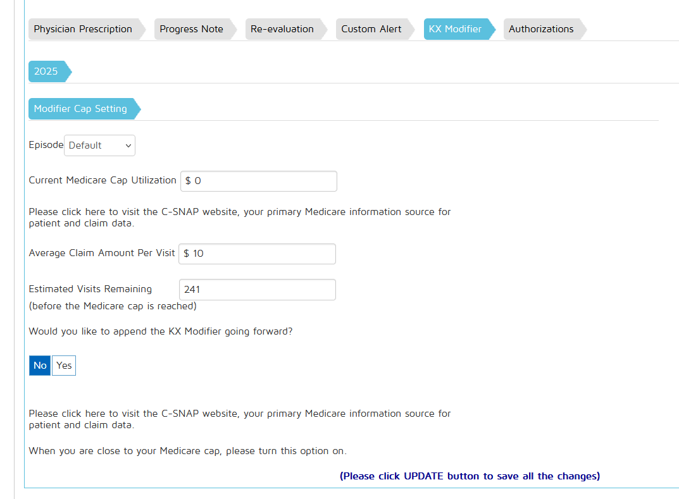Viewport: 679px width, 499px height.
Task: Click the 'Please click UPDATE button' notice
Action: pyautogui.click(x=470, y=476)
